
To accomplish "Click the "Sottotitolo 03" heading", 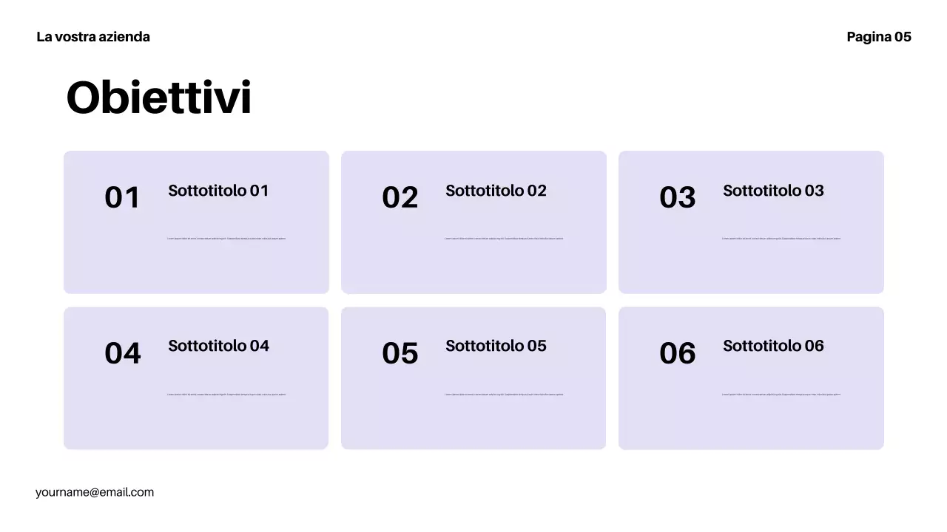I will 773,191.
